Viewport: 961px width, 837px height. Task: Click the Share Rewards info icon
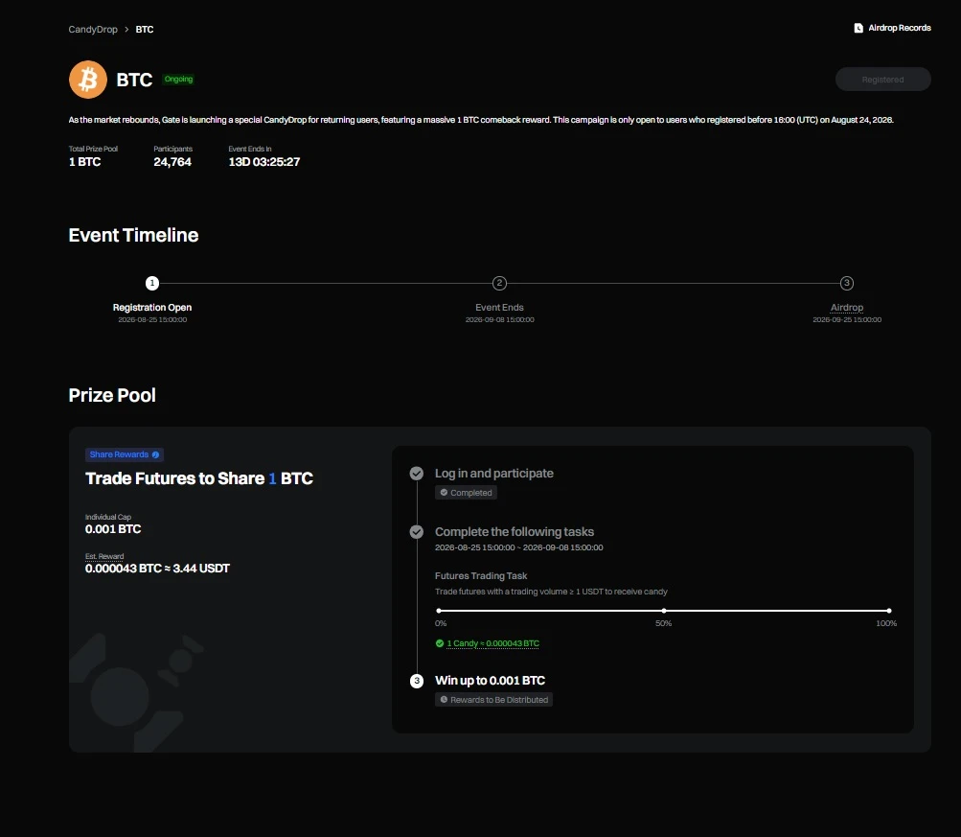click(155, 454)
